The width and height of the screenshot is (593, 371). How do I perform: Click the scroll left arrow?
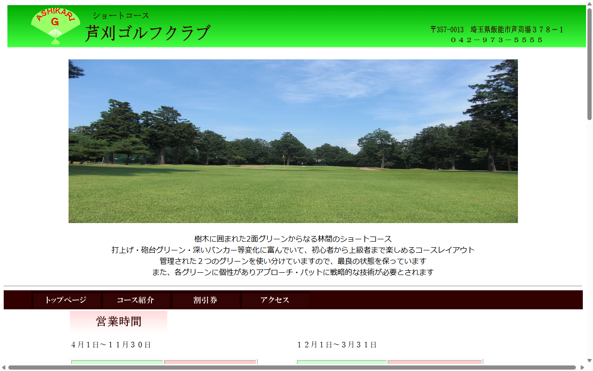(x=4, y=367)
